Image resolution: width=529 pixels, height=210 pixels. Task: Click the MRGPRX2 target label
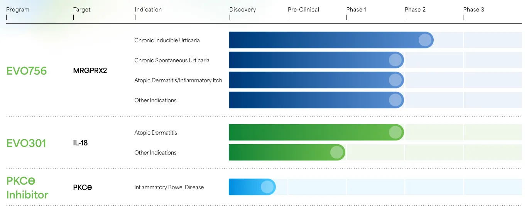(90, 71)
